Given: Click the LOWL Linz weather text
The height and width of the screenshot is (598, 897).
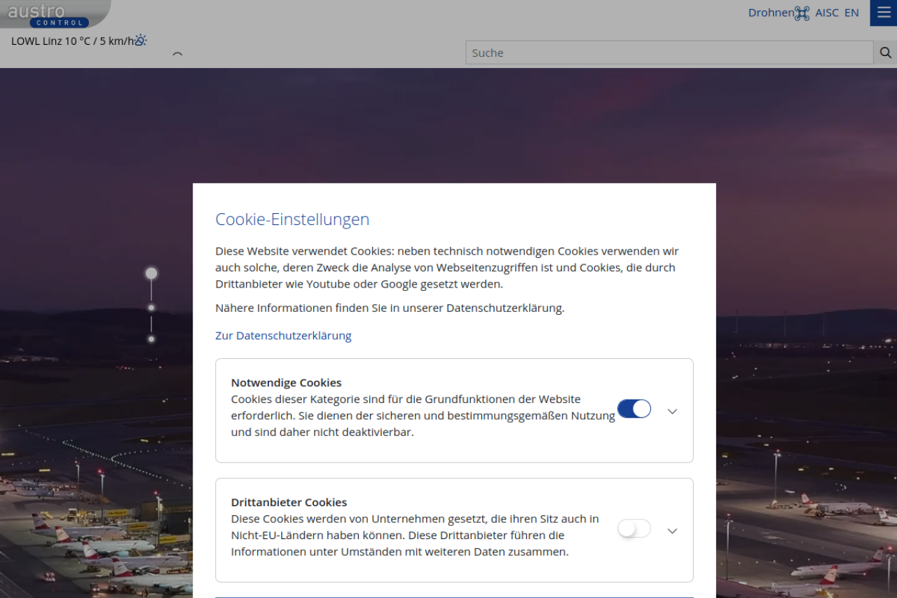Looking at the screenshot, I should click(71, 41).
